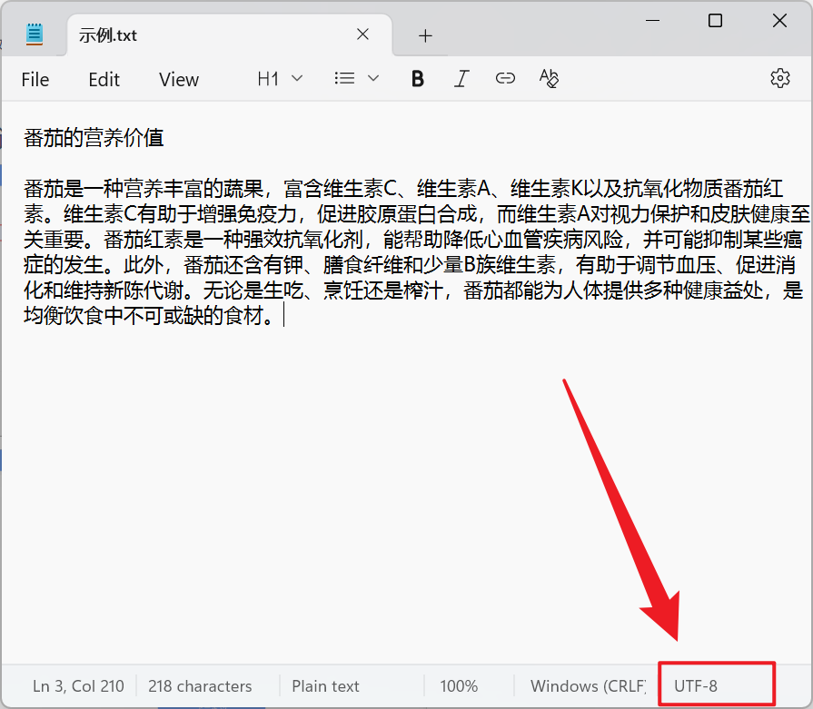Insert a hyperlink using the link icon
Screen dimensions: 813x709
tap(505, 79)
